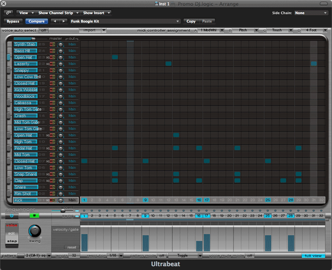Click the Copy button
Image resolution: width=332 pixels, height=270 pixels.
pyautogui.click(x=191, y=22)
